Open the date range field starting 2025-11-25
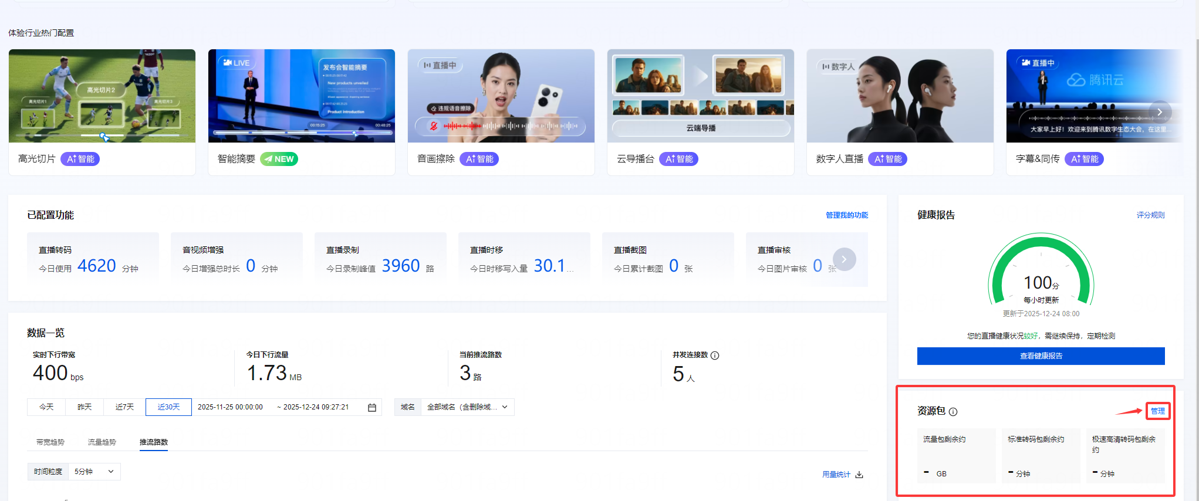1199x501 pixels. click(x=230, y=407)
